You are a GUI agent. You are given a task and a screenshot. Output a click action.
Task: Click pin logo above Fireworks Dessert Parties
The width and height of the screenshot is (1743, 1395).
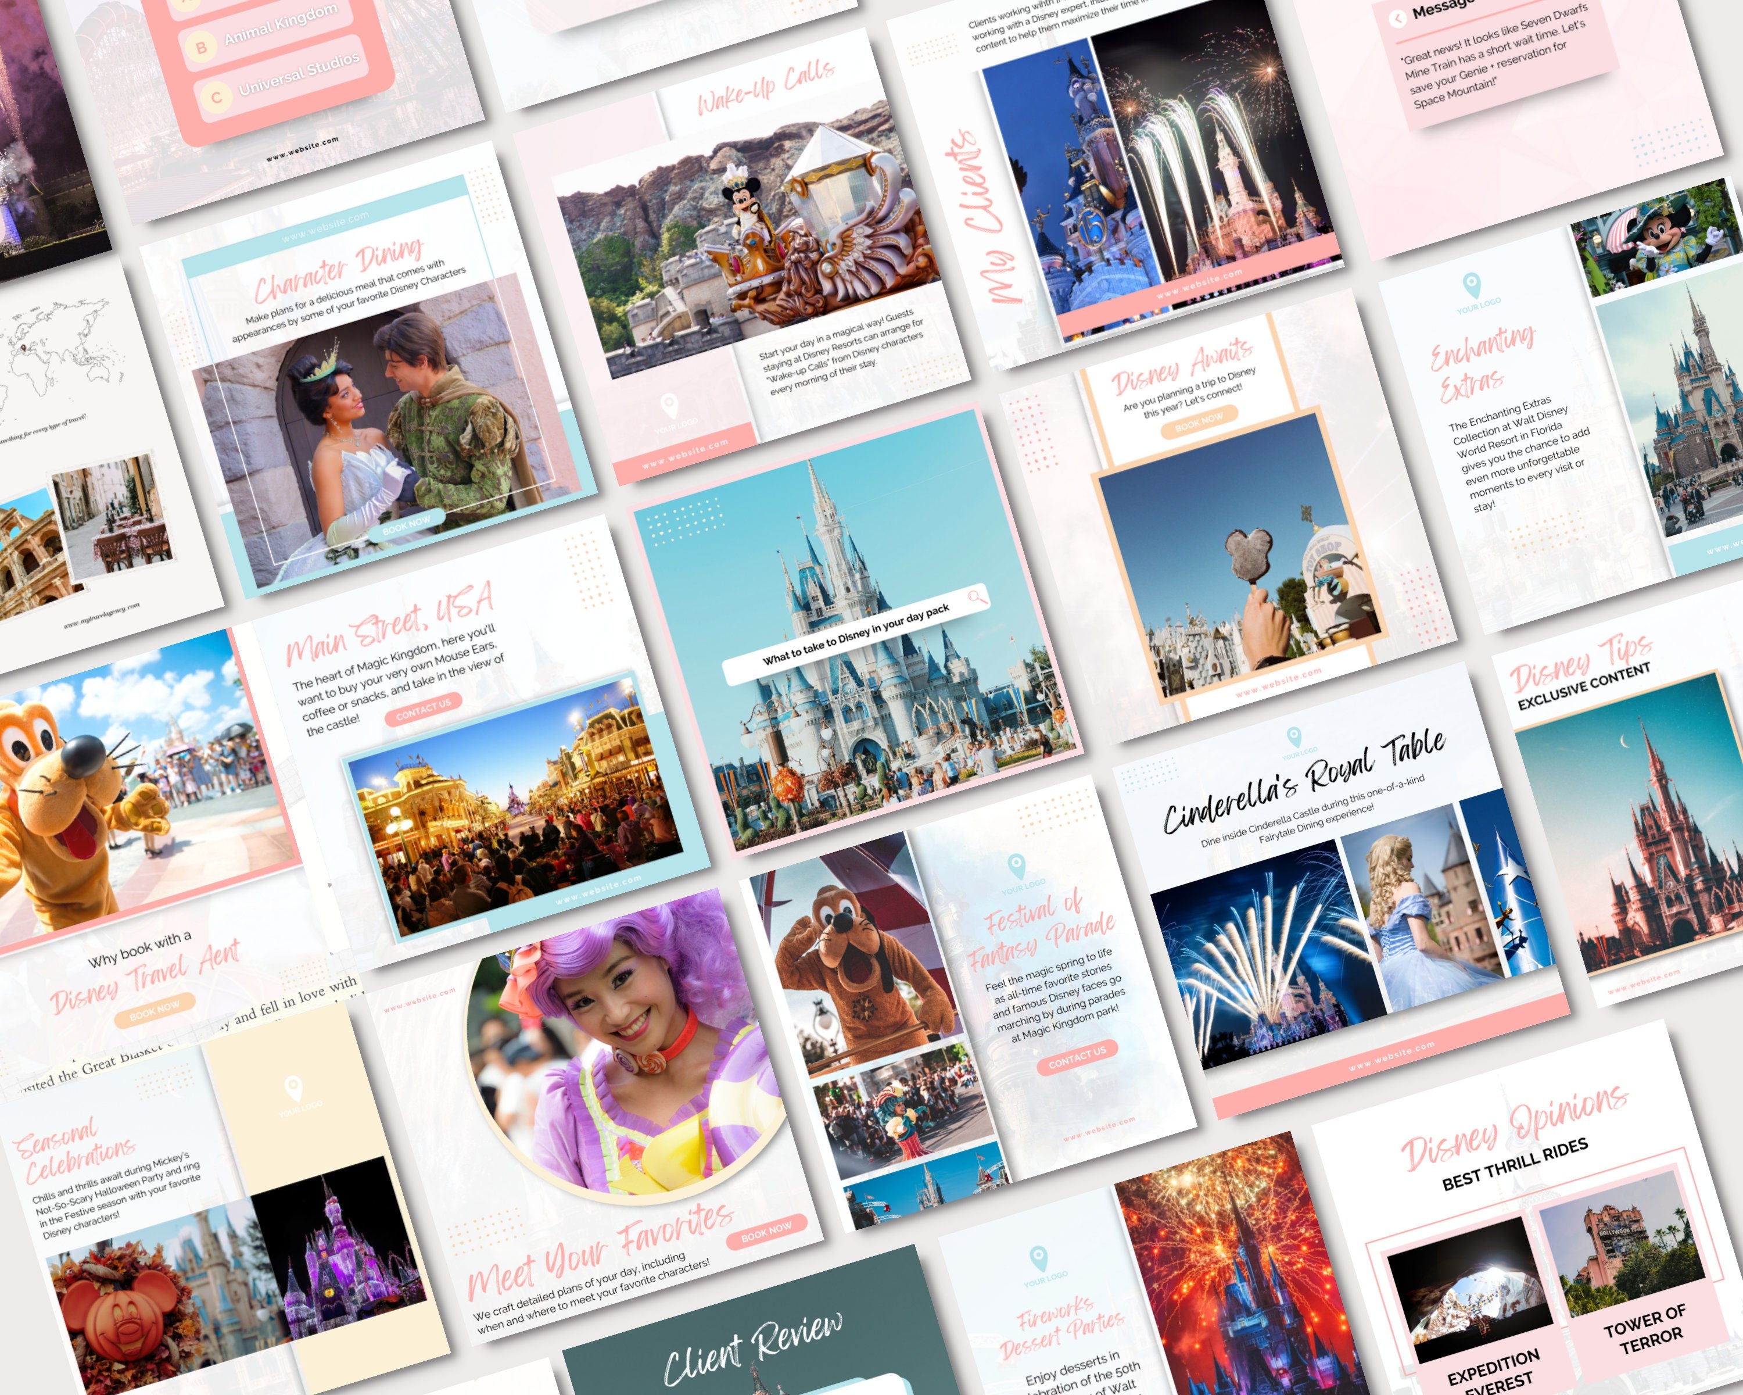[1039, 1258]
